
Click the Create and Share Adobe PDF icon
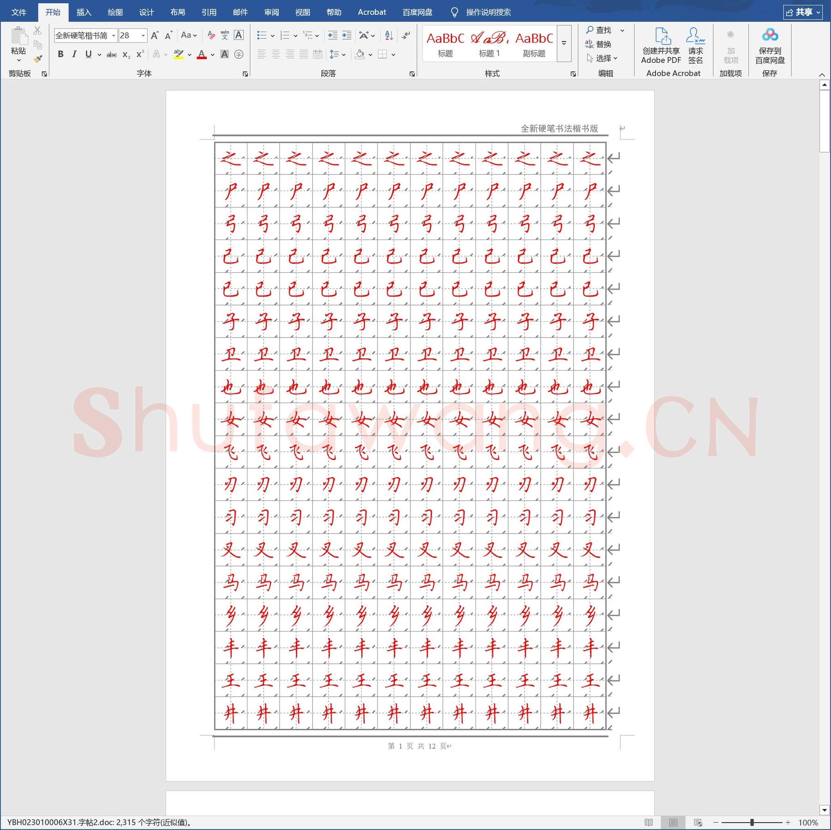(661, 46)
